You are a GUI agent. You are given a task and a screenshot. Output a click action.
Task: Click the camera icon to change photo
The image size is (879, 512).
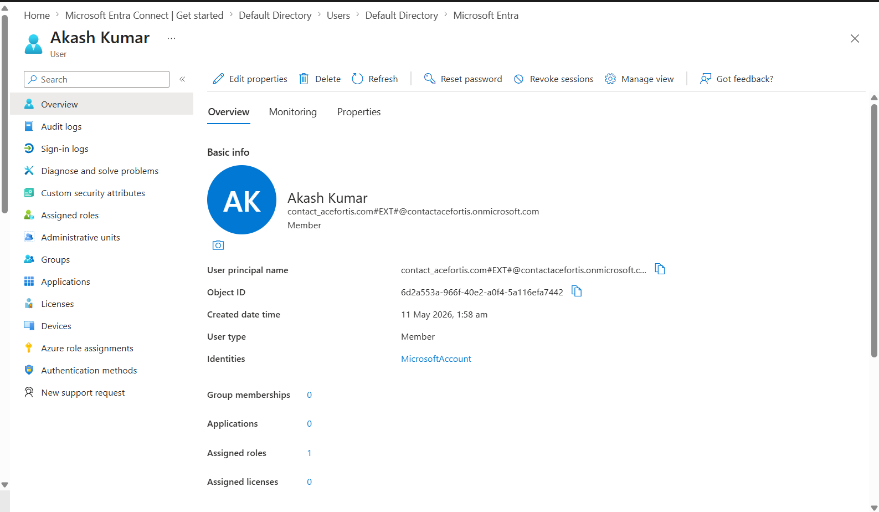click(218, 245)
